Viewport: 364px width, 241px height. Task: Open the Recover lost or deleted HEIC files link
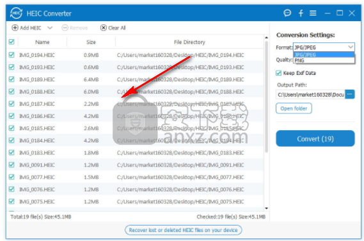(x=184, y=230)
